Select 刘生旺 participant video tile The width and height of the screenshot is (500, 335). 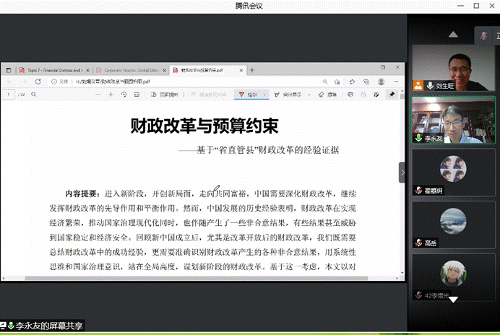pos(453,68)
